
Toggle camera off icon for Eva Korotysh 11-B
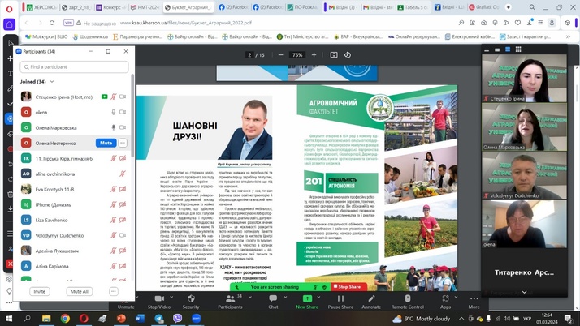click(x=123, y=189)
